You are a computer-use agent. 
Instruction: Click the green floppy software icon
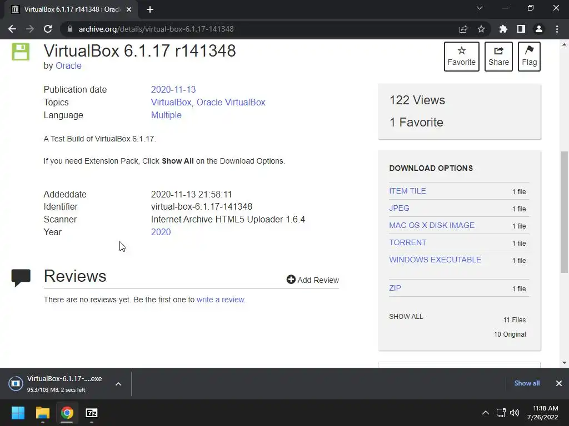(21, 52)
